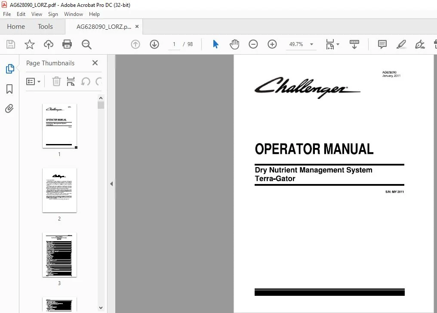Click the S/N: MY 2011 text

point(395,192)
